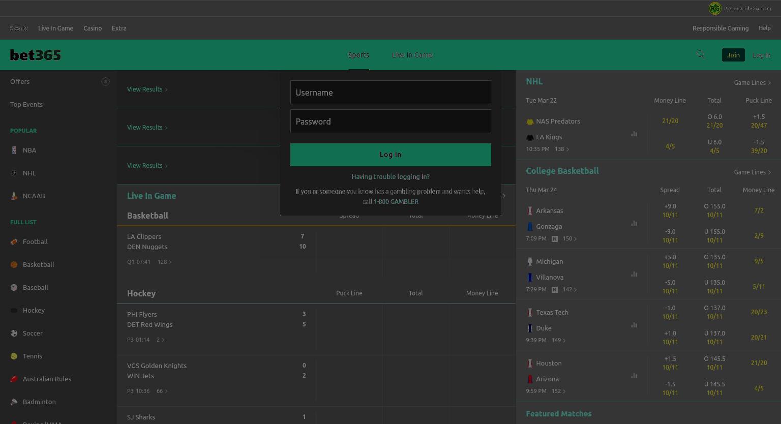
Task: Select LA Kings money line 4/5
Action: click(670, 146)
